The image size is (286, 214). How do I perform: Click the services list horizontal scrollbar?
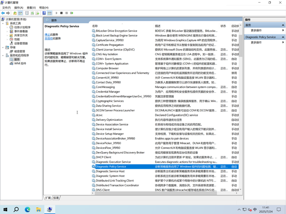[x=156, y=193]
